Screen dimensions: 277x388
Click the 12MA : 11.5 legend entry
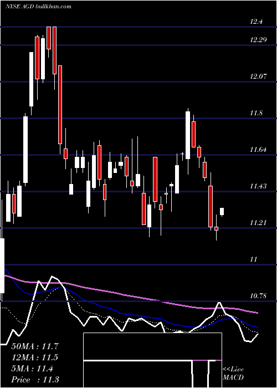tap(35, 358)
